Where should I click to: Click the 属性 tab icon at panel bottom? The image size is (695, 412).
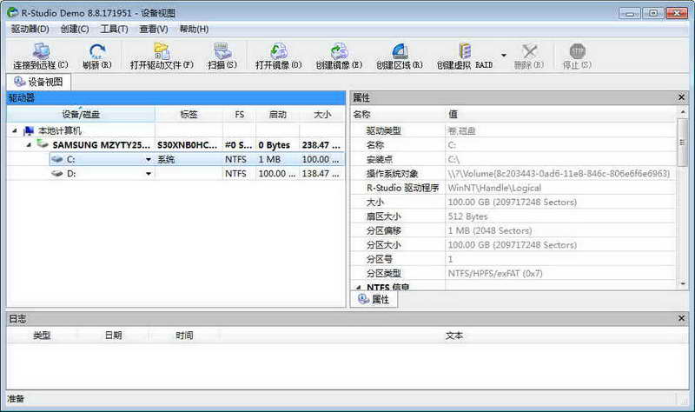tap(363, 299)
